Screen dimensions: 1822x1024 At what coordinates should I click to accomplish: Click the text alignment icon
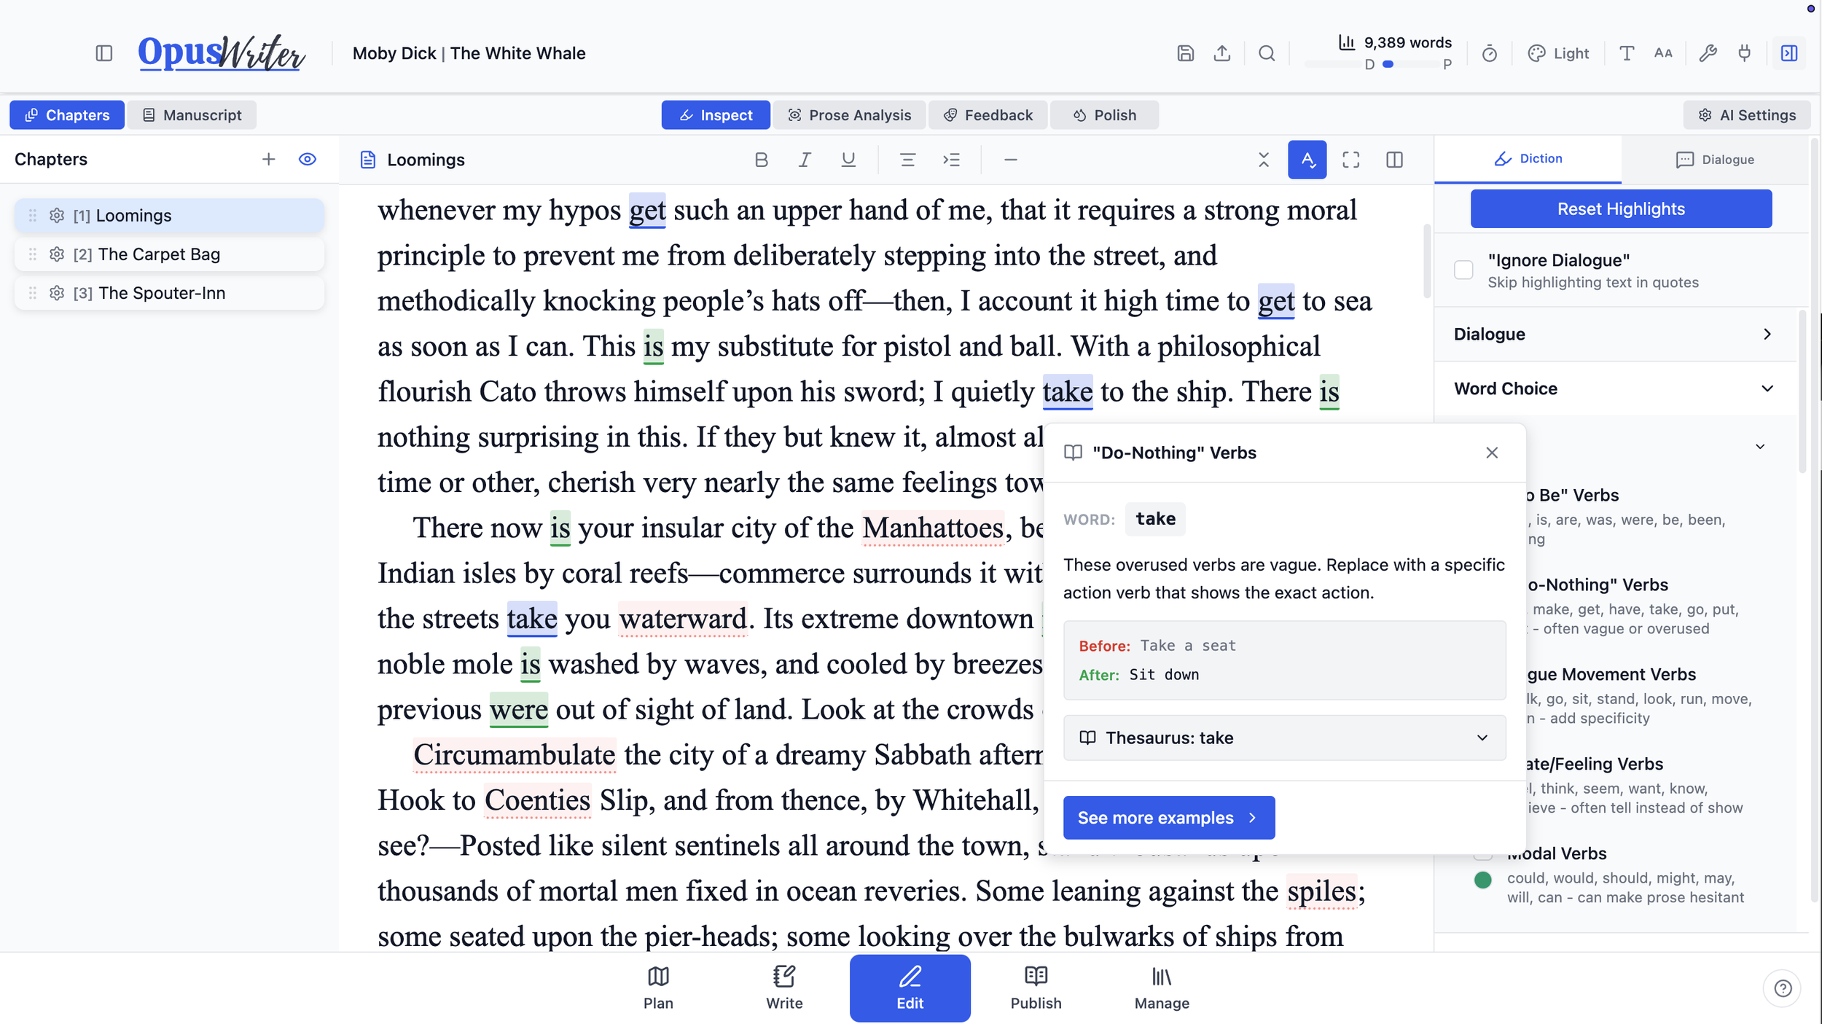(907, 160)
